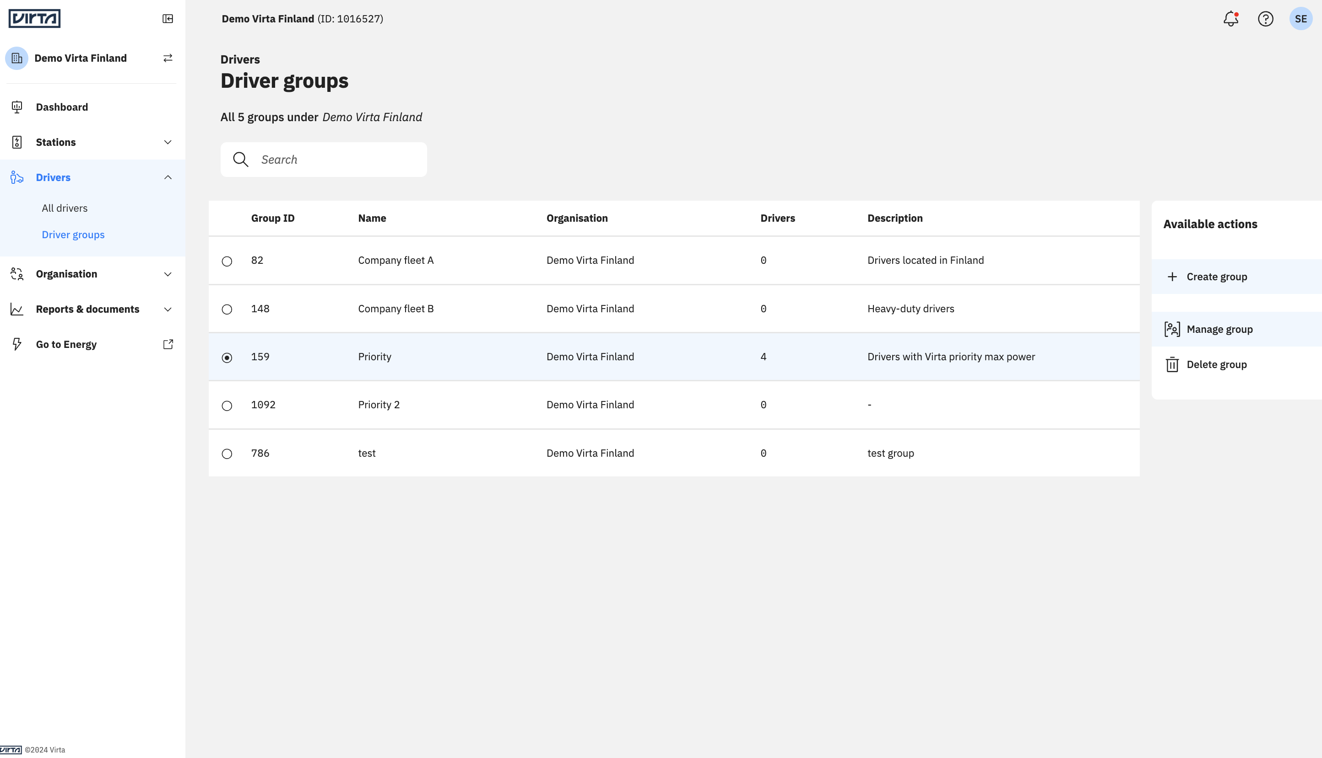Click the Virta logo in sidebar

click(x=34, y=19)
